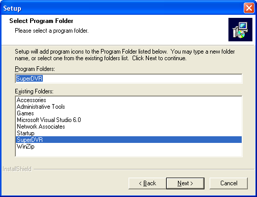The image size is (257, 197).
Task: Click the InstallShield label text
Action: tap(17, 169)
